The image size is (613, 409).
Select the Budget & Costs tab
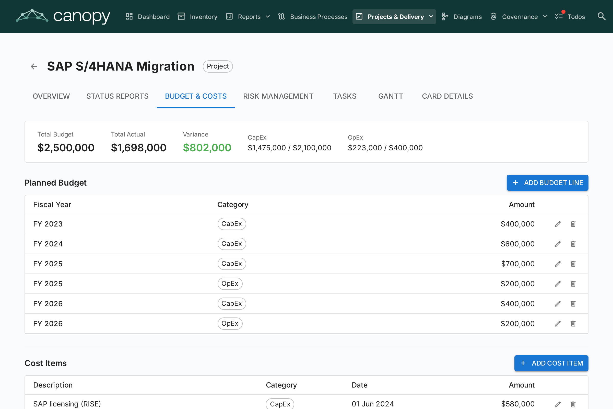click(x=196, y=96)
